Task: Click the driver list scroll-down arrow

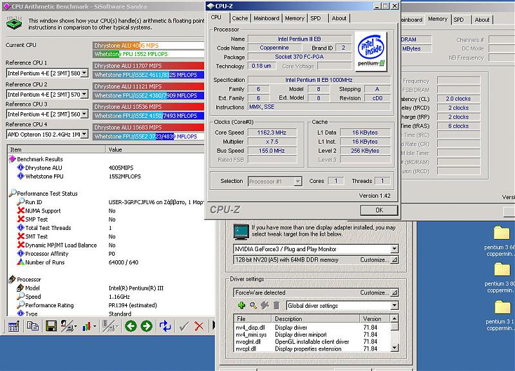Action: pyautogui.click(x=395, y=348)
